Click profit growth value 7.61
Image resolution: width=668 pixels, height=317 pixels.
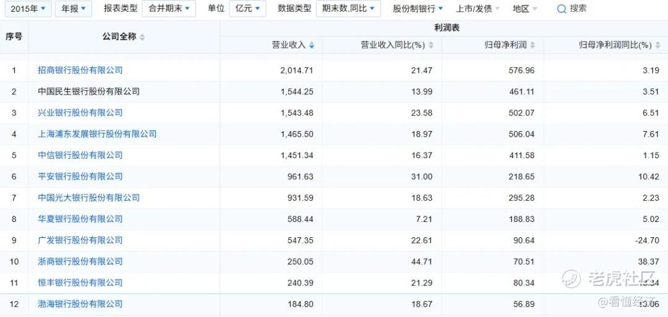point(651,134)
